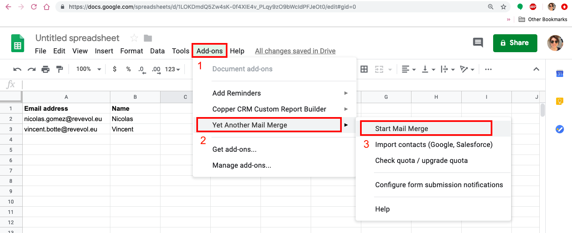Open text rotation dropdown
Screen dimensions: 572x233
[468, 69]
